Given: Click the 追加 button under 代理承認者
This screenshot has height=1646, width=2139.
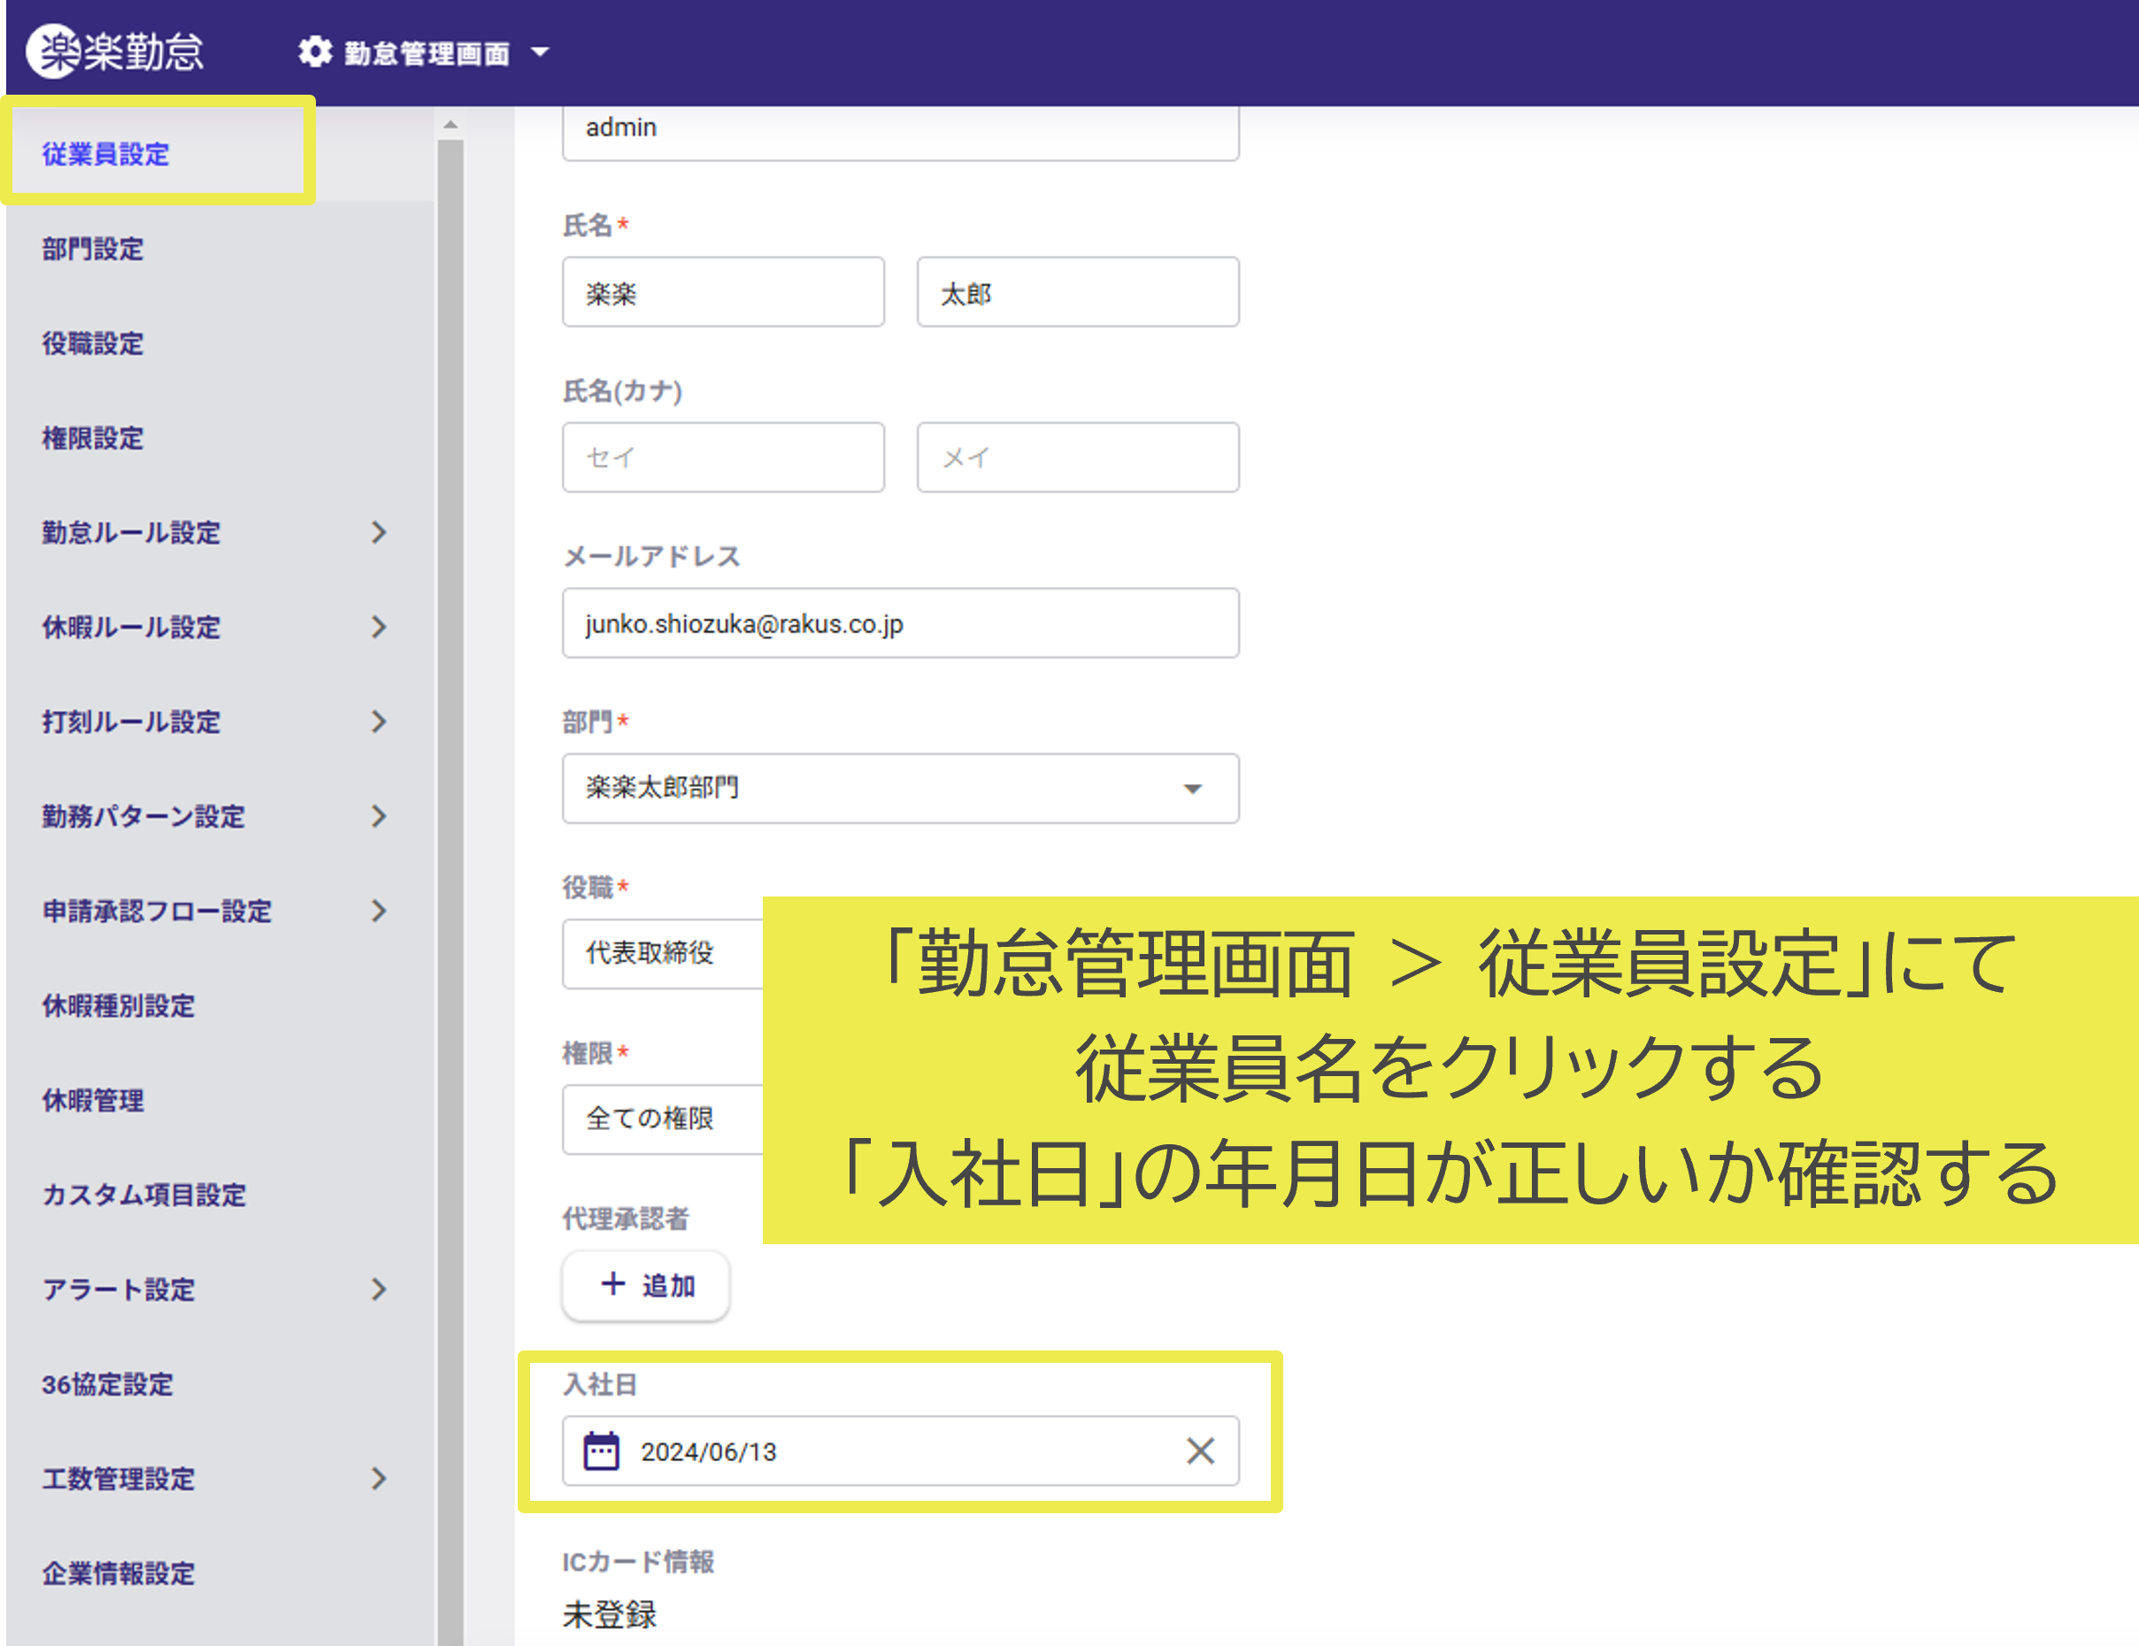Looking at the screenshot, I should (x=645, y=1286).
